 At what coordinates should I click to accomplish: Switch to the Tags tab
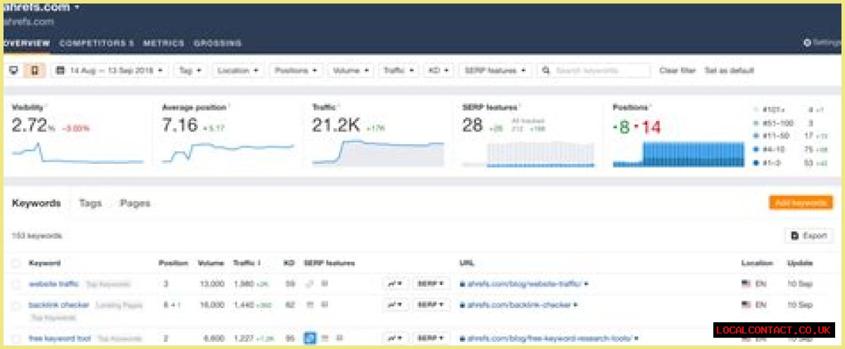[90, 203]
